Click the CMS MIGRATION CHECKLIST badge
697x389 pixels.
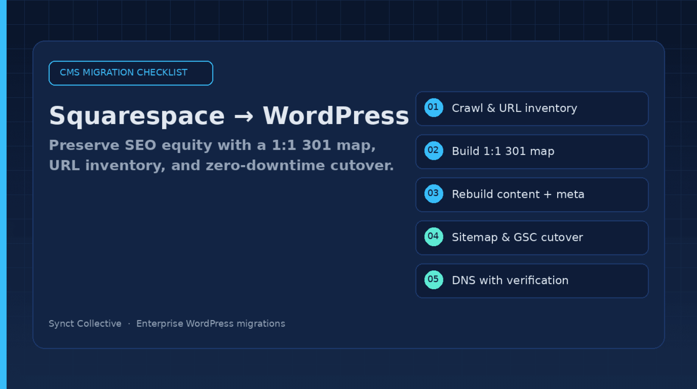point(131,73)
